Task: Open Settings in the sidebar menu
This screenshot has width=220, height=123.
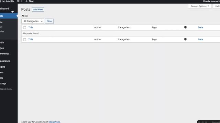Action: (x=3, y=83)
